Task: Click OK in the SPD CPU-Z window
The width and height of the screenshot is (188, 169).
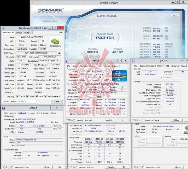Action: [x=124, y=167]
